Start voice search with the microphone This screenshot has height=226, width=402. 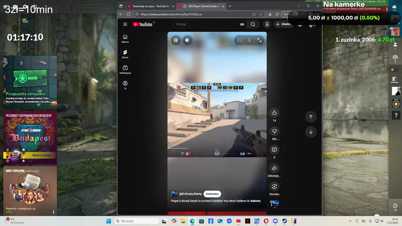[x=267, y=24]
